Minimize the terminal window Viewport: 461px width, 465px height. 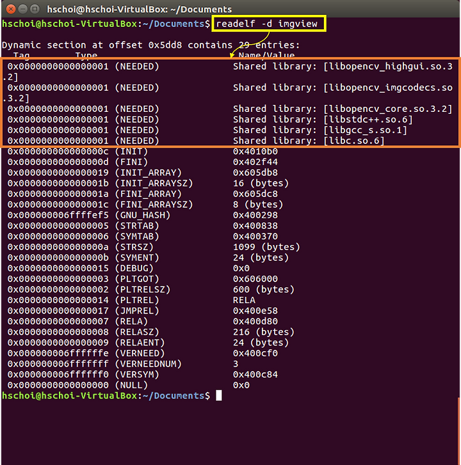(23, 9)
